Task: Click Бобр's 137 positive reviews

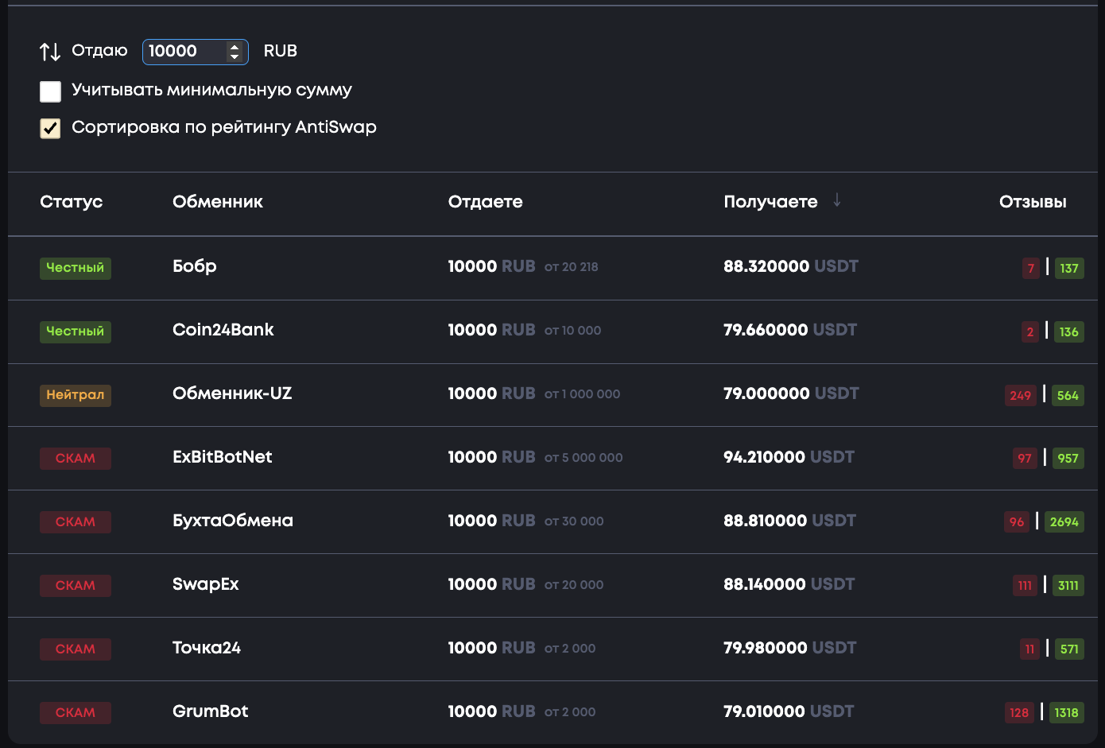Action: pyautogui.click(x=1069, y=268)
